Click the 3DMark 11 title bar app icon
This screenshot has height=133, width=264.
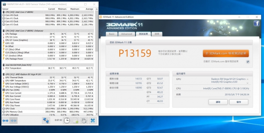coord(101,17)
